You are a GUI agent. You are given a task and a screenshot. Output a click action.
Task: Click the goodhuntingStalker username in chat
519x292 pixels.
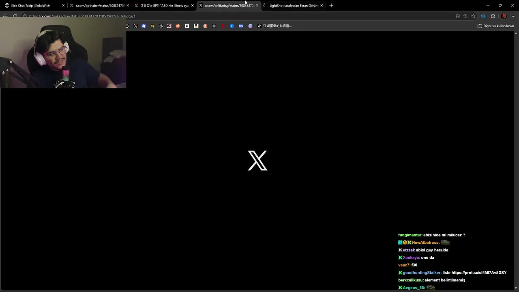click(x=422, y=273)
